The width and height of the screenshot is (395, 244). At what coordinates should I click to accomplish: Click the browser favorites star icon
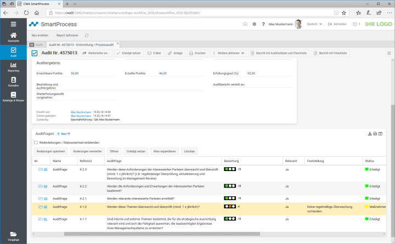344,13
